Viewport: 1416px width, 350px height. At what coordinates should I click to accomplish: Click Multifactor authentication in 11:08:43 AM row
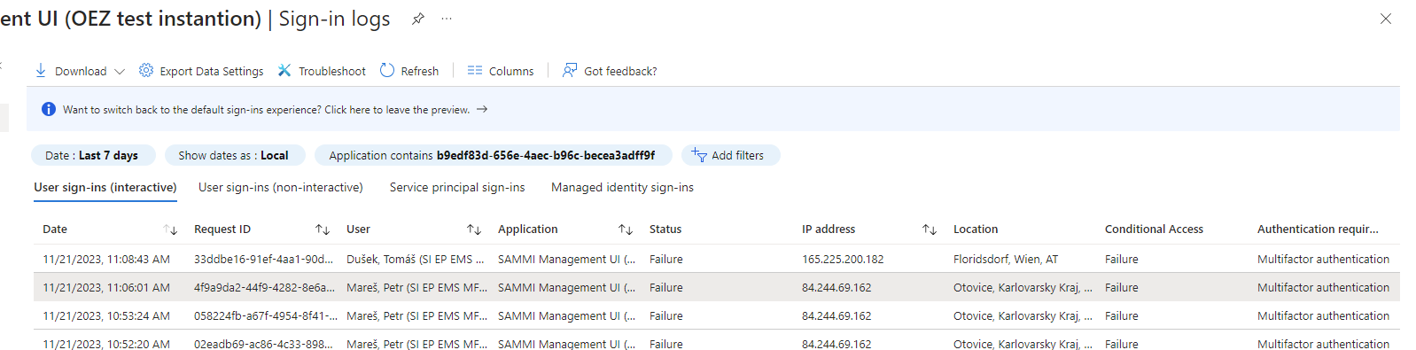[x=1323, y=260]
